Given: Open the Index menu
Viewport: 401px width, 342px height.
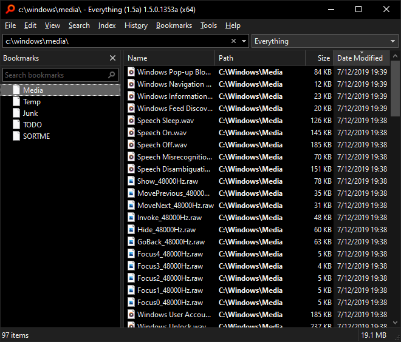Looking at the screenshot, I should [107, 25].
